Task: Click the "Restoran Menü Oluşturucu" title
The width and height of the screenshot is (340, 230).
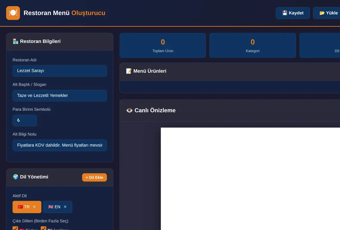Action: tap(64, 13)
